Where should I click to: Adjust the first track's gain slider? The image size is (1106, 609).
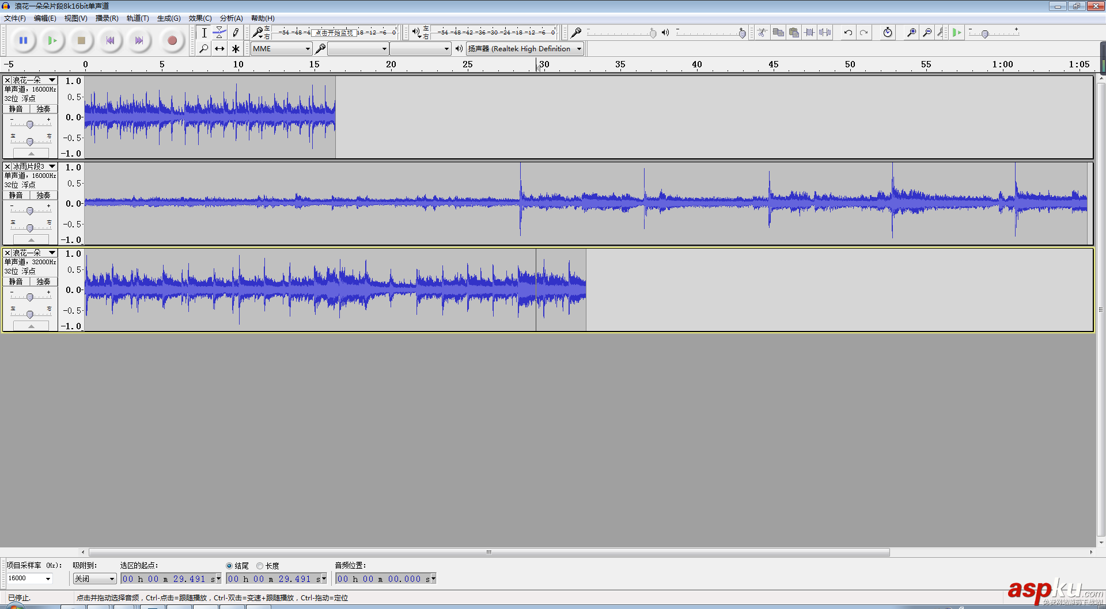pyautogui.click(x=29, y=123)
